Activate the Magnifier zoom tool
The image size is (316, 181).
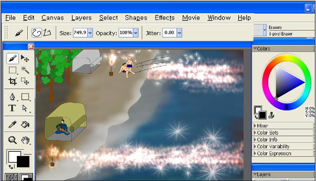point(12,140)
